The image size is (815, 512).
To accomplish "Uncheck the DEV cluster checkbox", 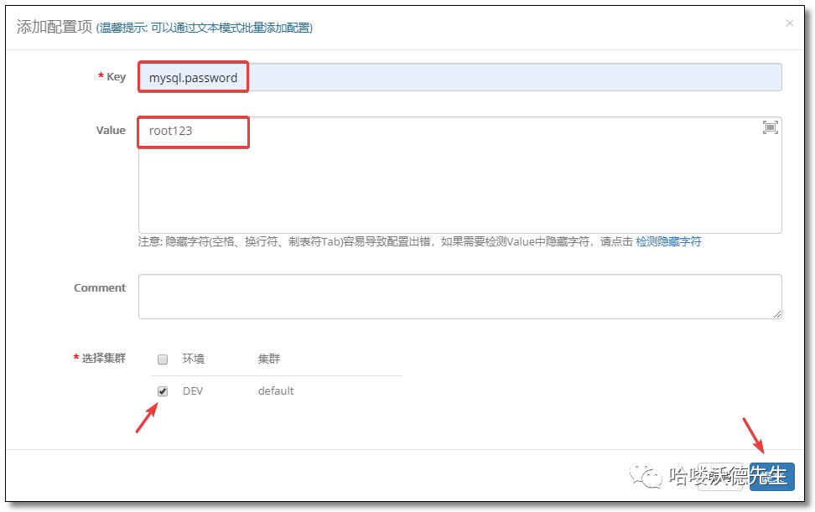I will [163, 391].
